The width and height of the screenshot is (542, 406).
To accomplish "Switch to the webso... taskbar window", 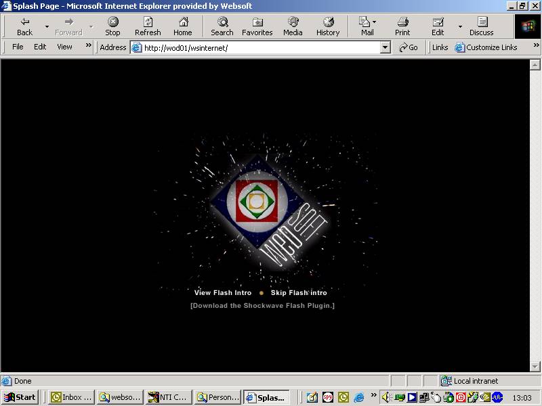I will (x=120, y=397).
